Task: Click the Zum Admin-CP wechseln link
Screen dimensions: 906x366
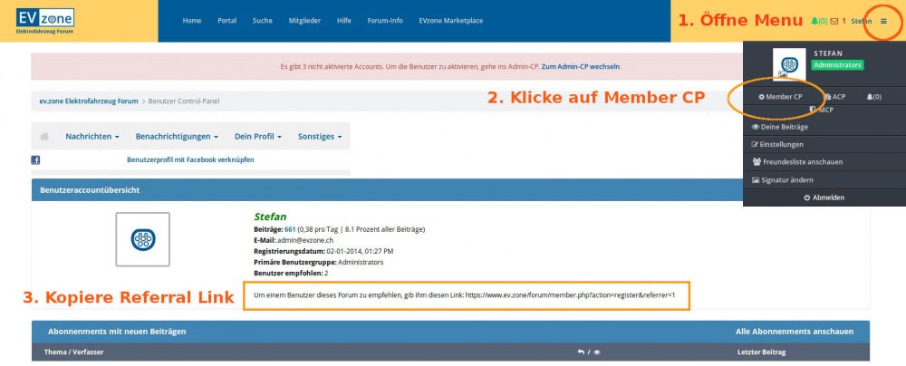Action: tap(581, 66)
